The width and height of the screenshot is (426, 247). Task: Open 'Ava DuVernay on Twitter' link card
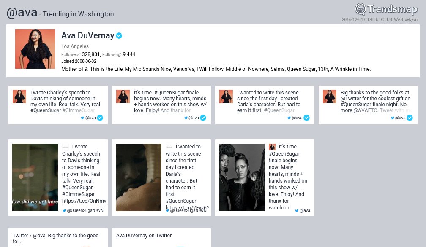click(x=161, y=238)
